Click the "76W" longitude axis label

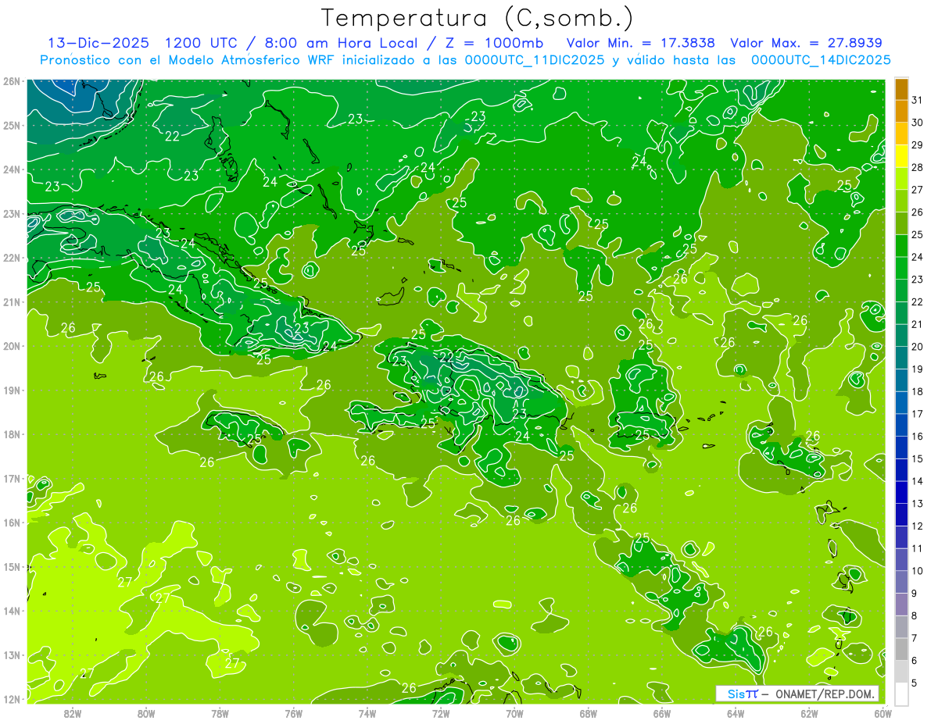294,712
